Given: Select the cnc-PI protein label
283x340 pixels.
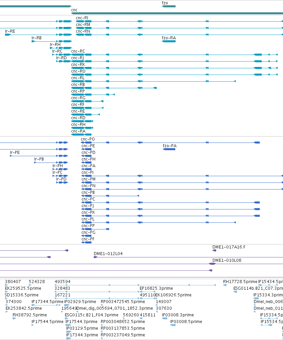Looking at the screenshot, I should pyautogui.click(x=87, y=172).
